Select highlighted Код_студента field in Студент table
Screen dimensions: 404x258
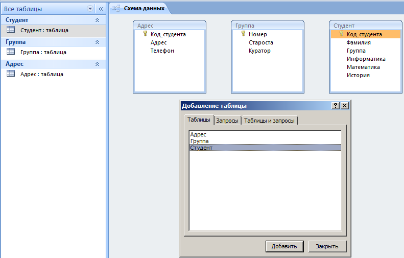366,34
